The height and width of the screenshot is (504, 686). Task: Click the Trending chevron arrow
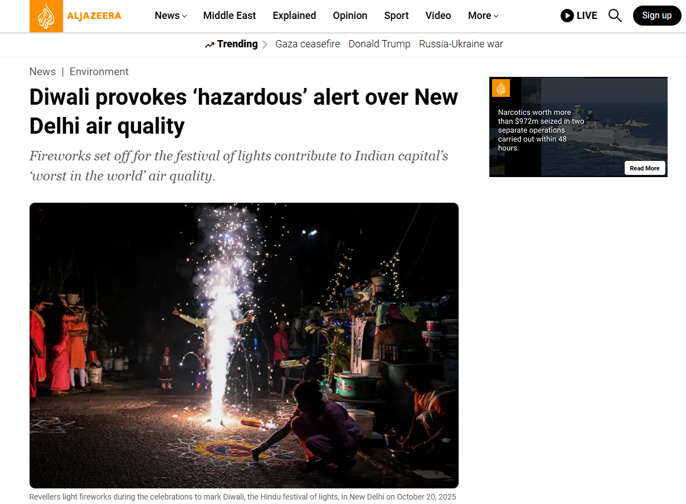[x=265, y=45]
